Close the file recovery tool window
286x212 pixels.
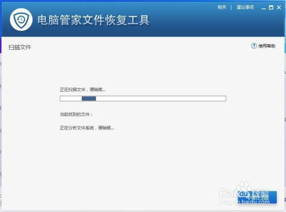pos(279,7)
